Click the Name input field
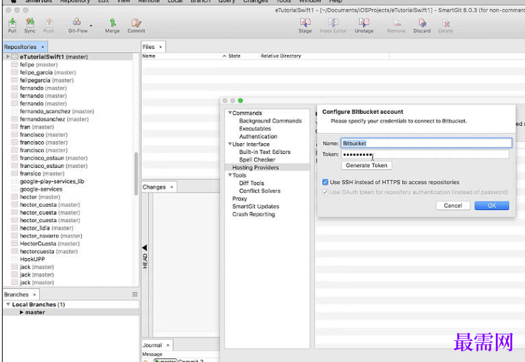525x362 pixels. pos(426,143)
